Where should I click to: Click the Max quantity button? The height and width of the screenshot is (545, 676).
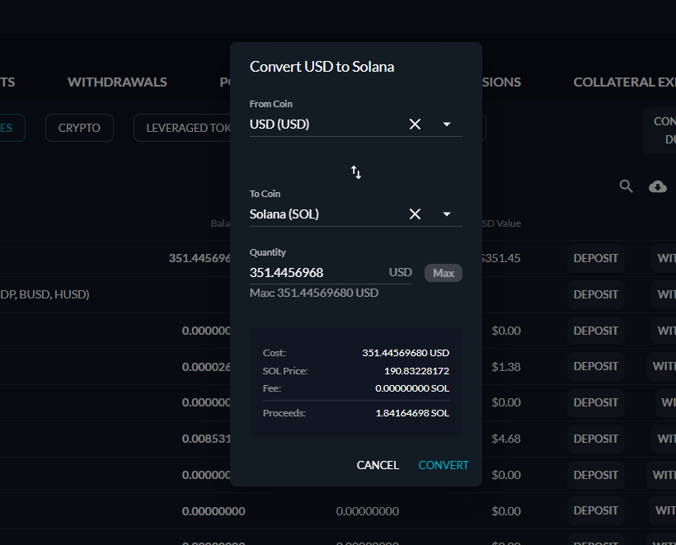pos(444,273)
